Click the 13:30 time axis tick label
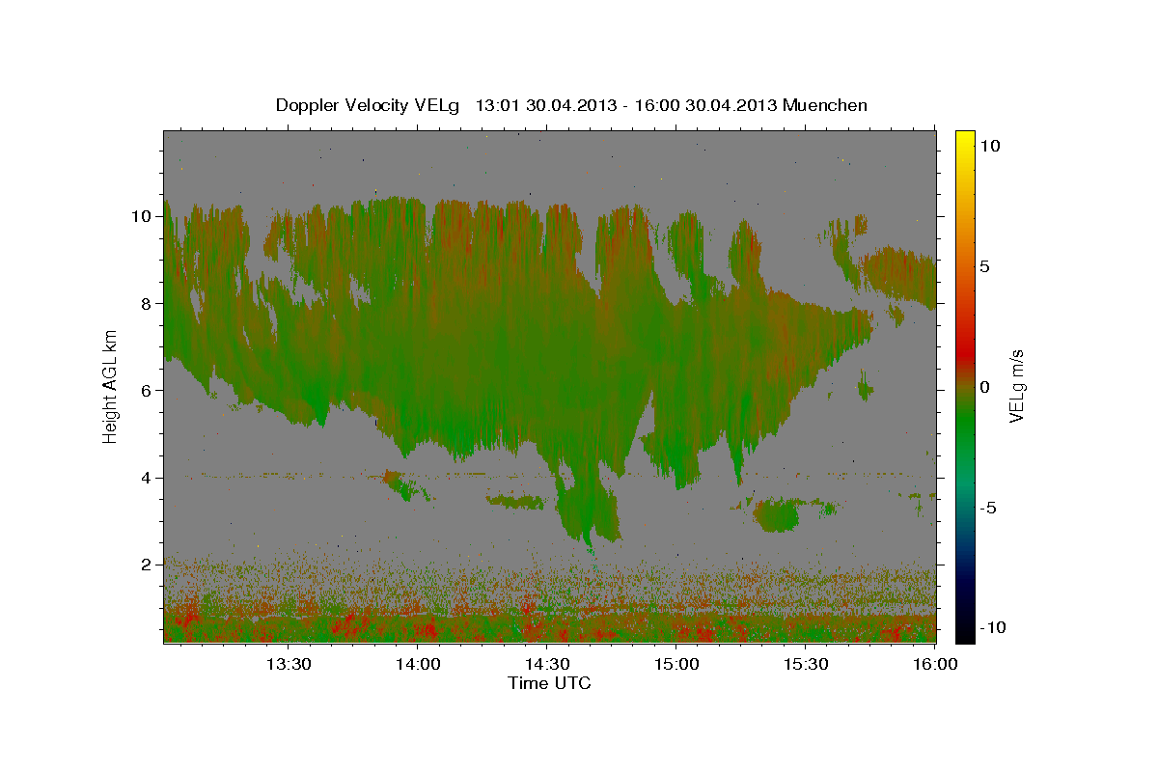The width and height of the screenshot is (1158, 772). pos(288,664)
